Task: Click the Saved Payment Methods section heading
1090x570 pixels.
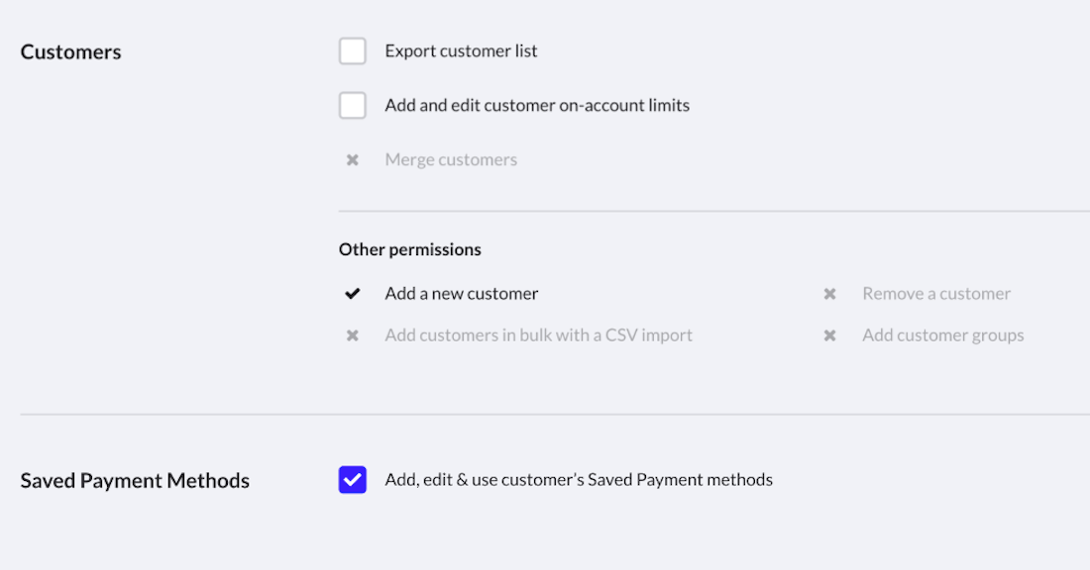Action: click(135, 481)
